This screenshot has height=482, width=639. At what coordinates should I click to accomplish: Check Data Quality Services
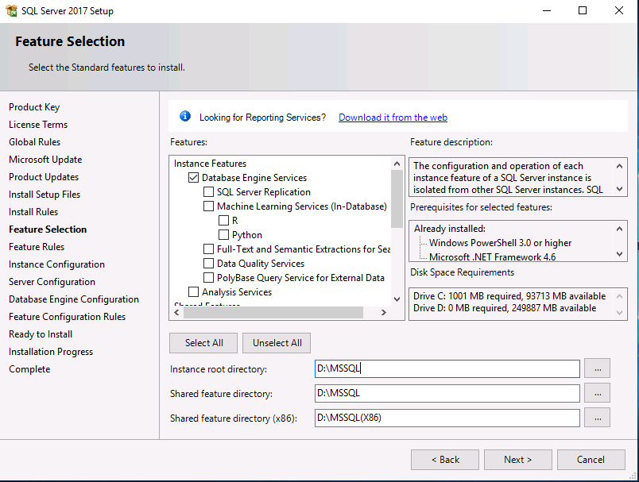click(x=208, y=264)
